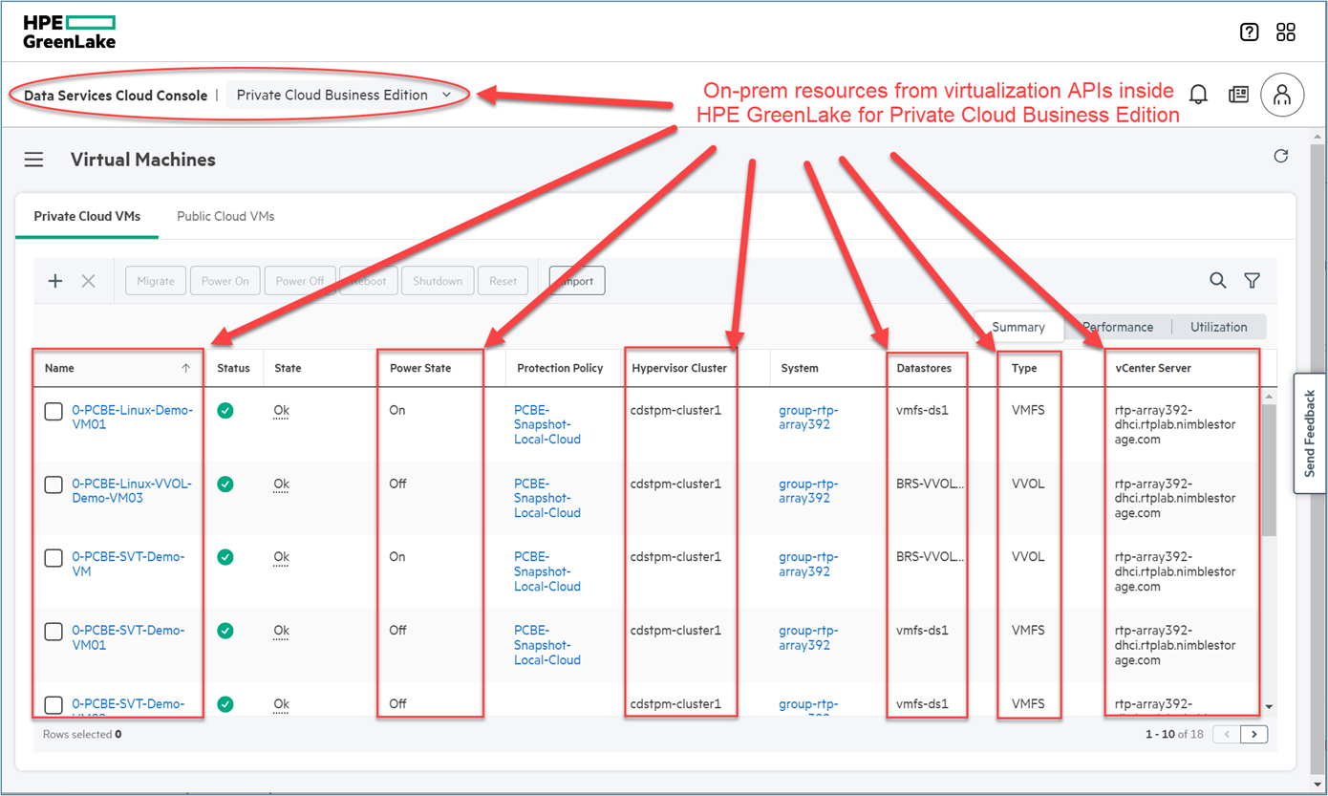This screenshot has height=796, width=1328.
Task: Click the Ok state for 0-PCBE-Linux-Demo-VM01
Action: pos(282,411)
